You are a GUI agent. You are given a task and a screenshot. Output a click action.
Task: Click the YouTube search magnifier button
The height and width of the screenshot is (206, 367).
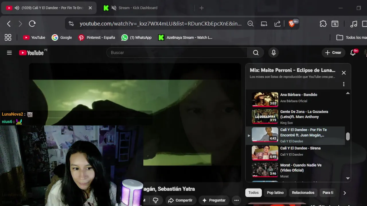pyautogui.click(x=256, y=53)
